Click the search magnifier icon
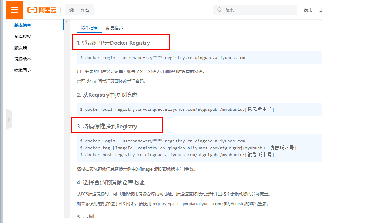This screenshot has width=383, height=223. click(219, 10)
